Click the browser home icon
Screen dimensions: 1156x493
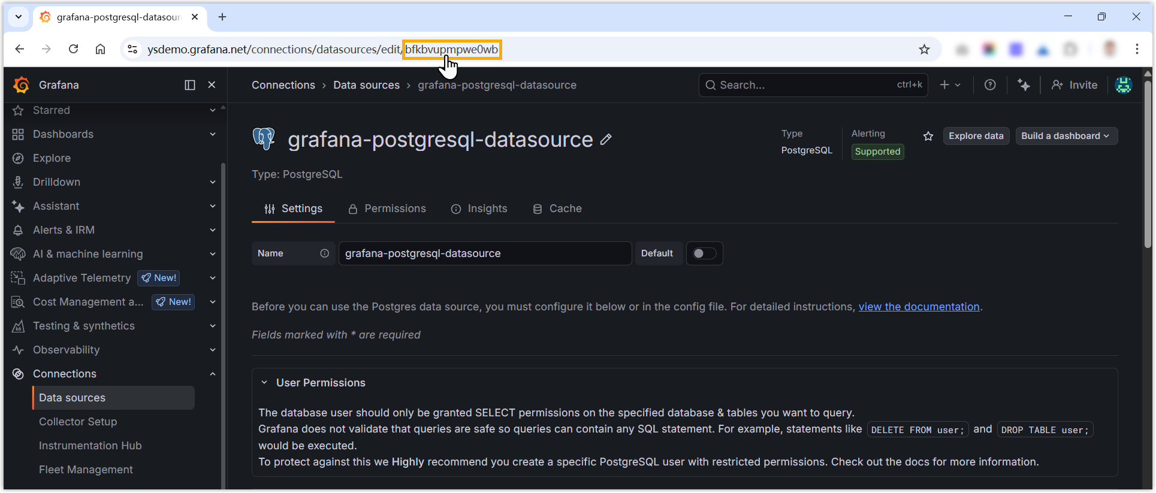pos(100,49)
